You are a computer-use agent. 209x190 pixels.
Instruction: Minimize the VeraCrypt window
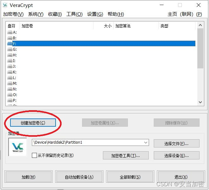coord(162,5)
